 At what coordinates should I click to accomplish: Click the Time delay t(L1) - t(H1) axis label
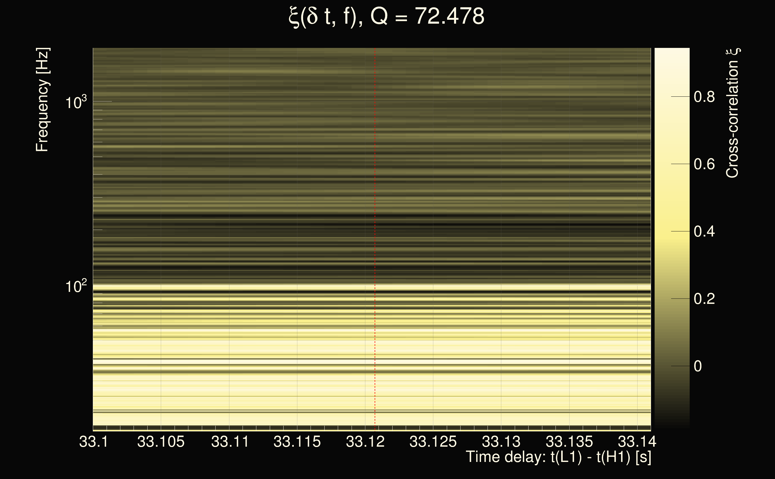pos(558,457)
